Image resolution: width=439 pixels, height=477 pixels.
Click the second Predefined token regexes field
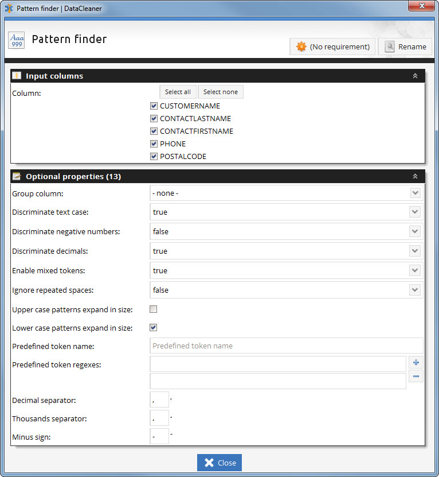[278, 381]
